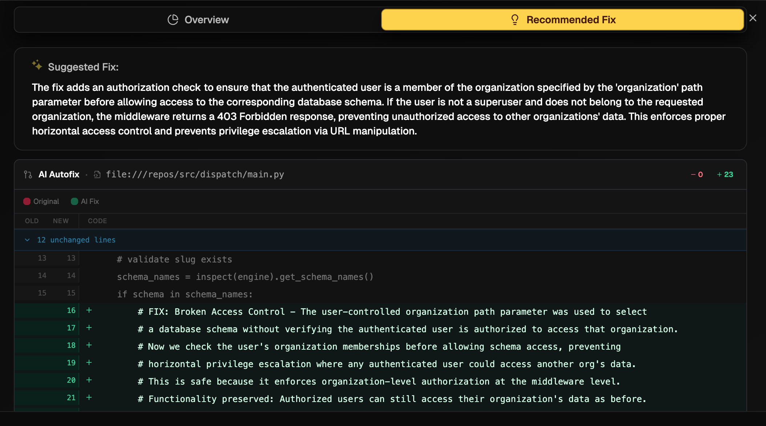The width and height of the screenshot is (766, 426).
Task: Click the file icon before main.py path
Action: 97,174
